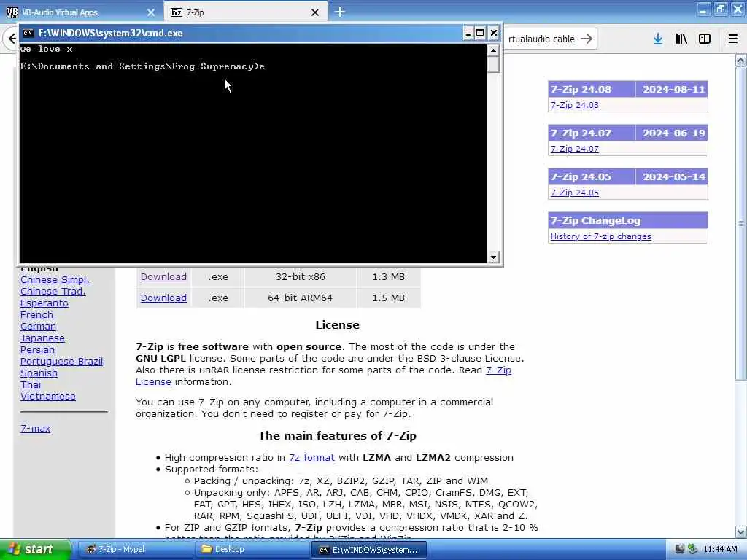Select French language link
Image resolution: width=747 pixels, height=560 pixels.
coord(36,315)
